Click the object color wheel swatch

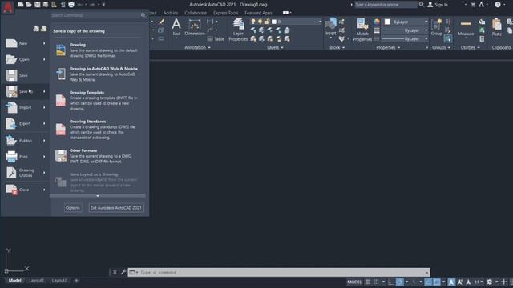click(x=377, y=22)
